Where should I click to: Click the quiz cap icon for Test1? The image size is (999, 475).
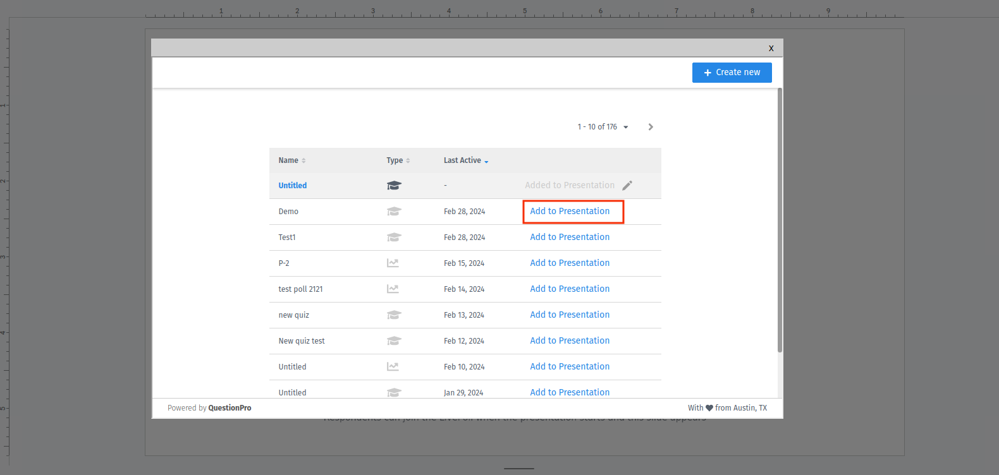point(394,237)
